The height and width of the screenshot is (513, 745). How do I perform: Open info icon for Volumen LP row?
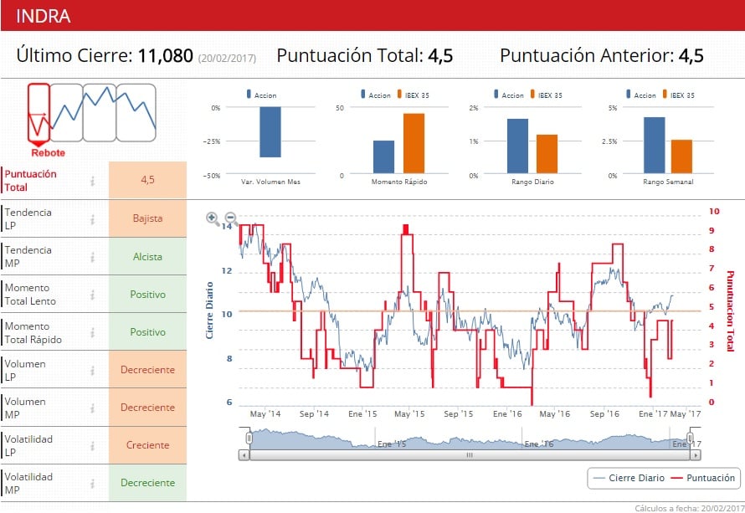pos(93,370)
